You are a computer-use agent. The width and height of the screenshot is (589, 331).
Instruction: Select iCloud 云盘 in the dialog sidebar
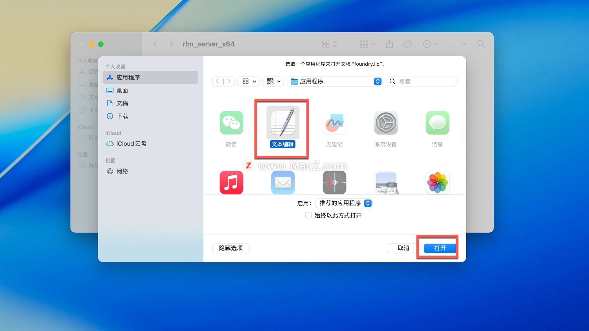point(150,143)
